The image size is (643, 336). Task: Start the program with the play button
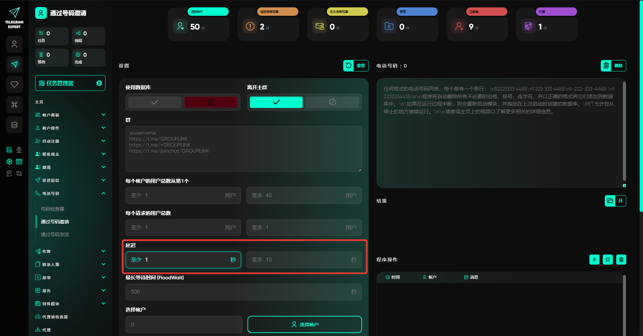(x=594, y=260)
